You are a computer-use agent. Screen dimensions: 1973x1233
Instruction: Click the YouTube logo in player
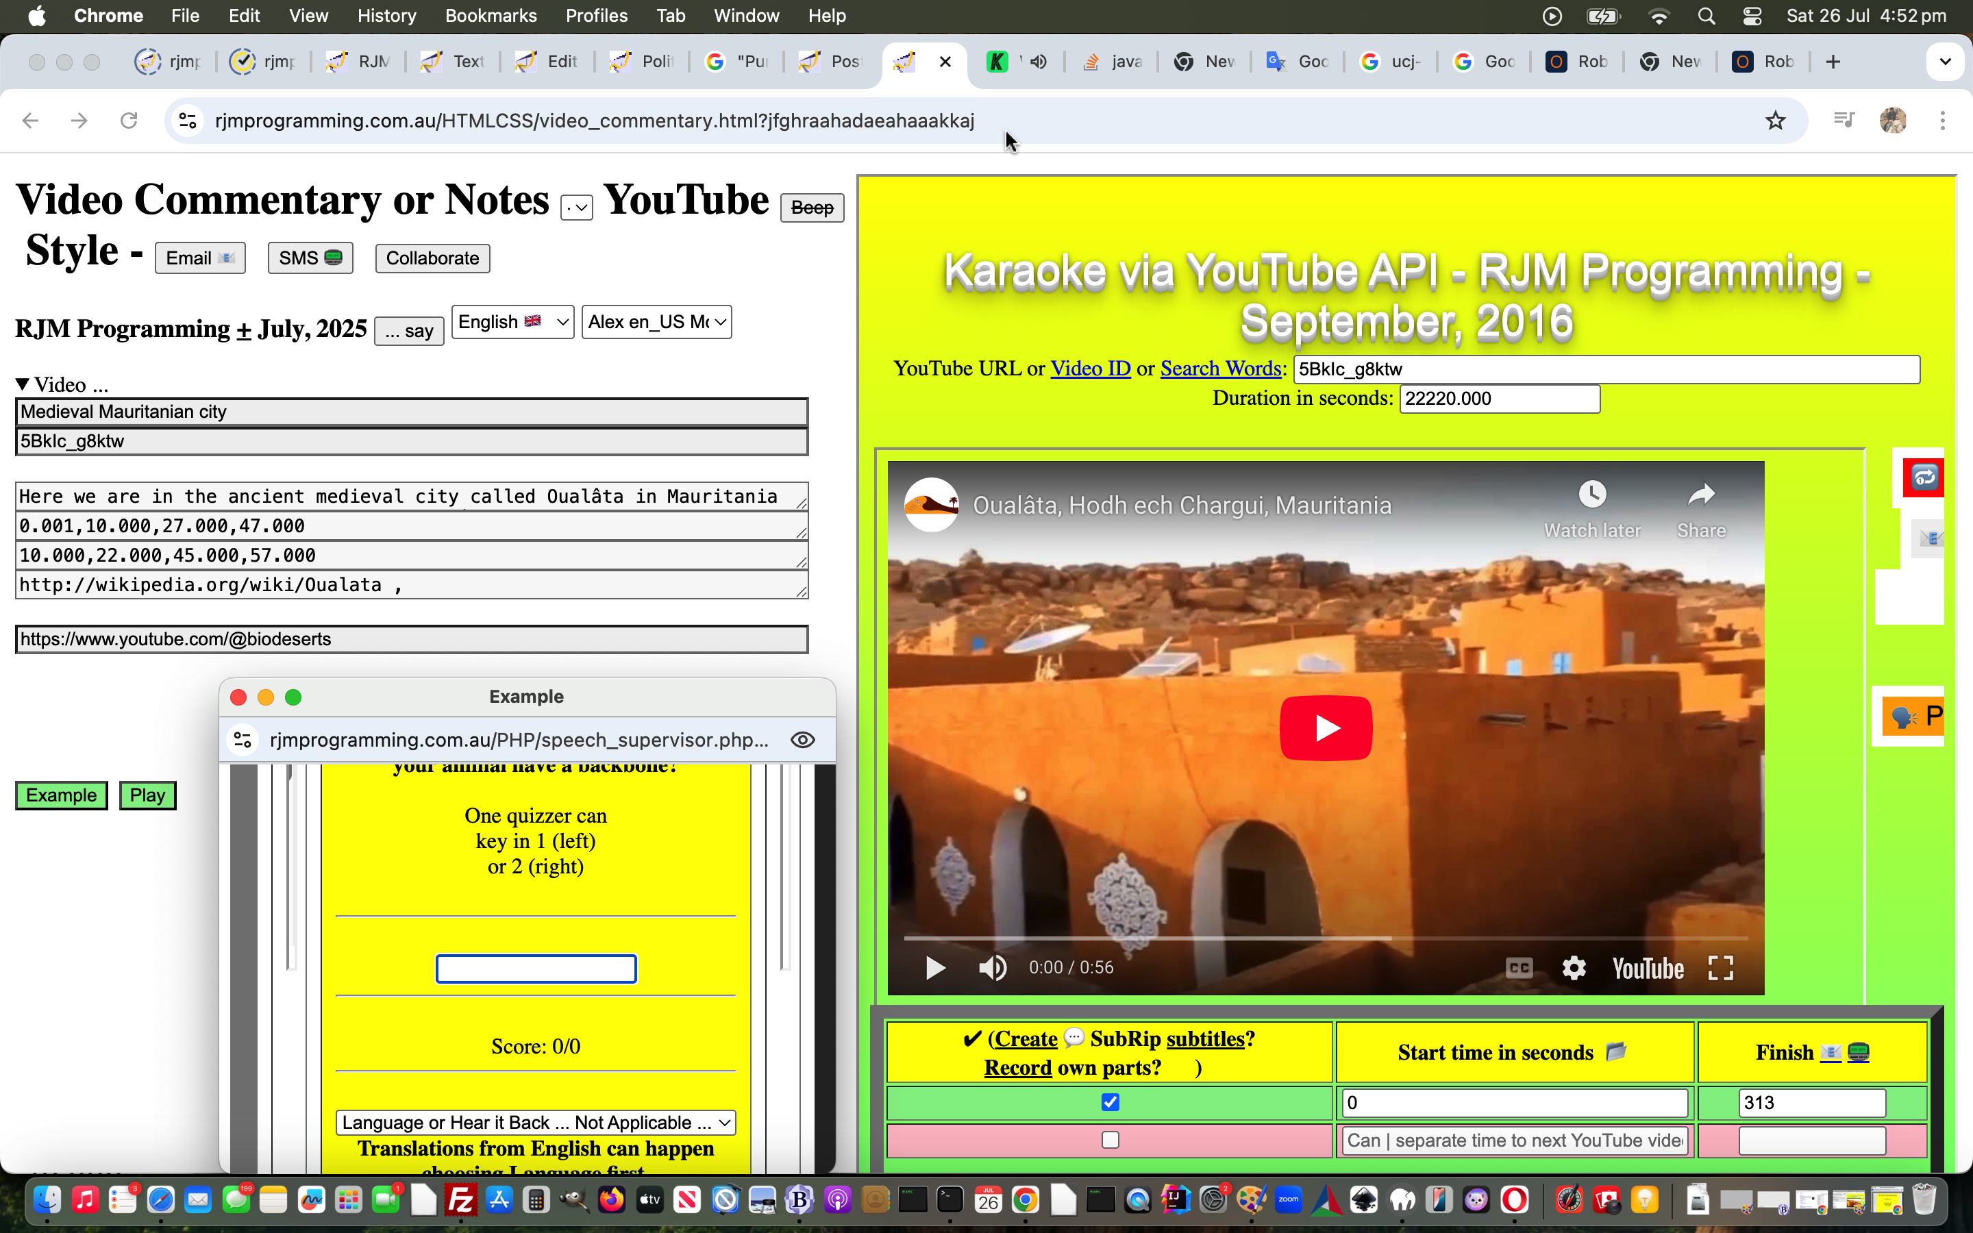coord(1648,969)
